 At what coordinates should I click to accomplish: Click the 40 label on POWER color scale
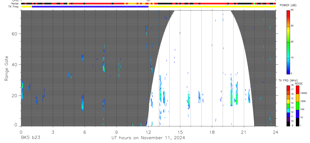click(292, 10)
